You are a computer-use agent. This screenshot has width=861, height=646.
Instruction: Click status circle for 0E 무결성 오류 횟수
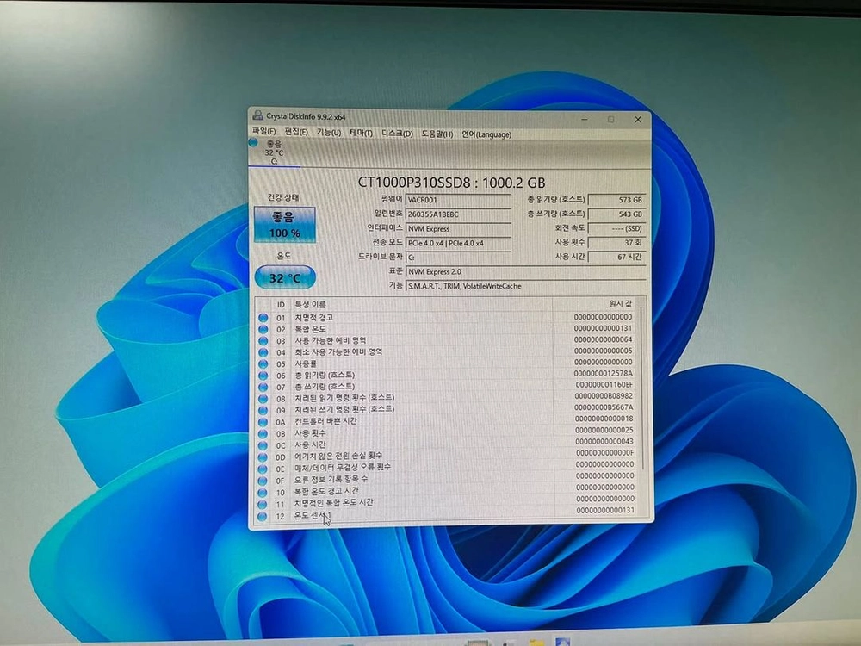tap(263, 469)
